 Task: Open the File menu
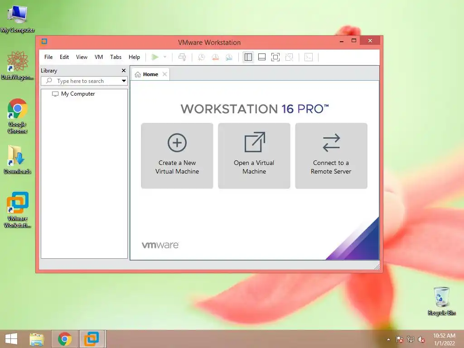coord(48,57)
